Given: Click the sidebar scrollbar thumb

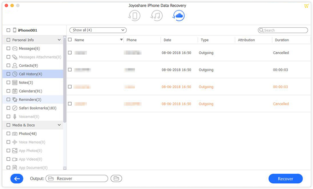Looking at the screenshot, I should tap(65, 81).
